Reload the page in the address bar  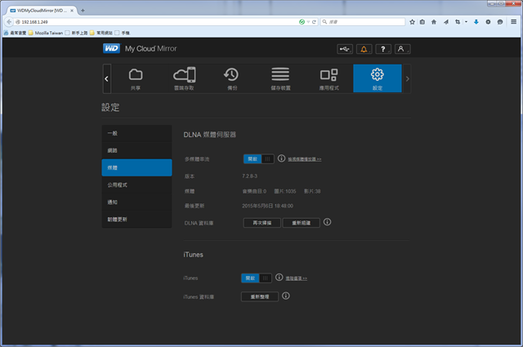pos(314,22)
